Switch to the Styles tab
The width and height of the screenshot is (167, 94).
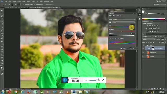coord(152,21)
